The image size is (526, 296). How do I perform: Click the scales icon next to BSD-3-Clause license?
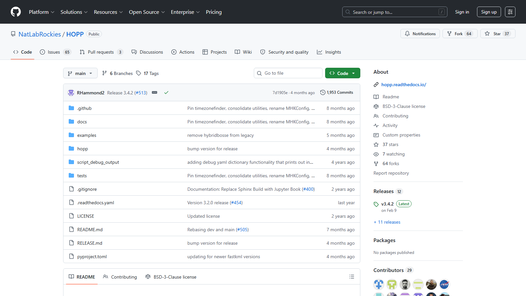coord(376,107)
